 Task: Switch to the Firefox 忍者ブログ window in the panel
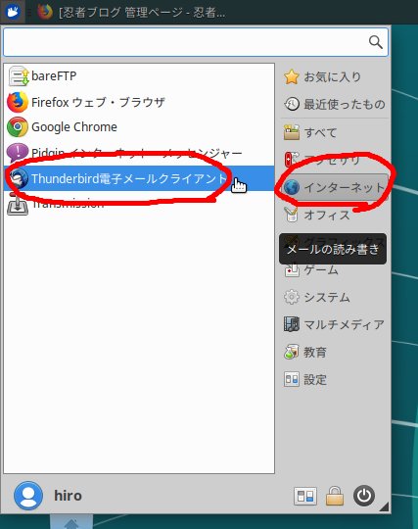[x=132, y=13]
